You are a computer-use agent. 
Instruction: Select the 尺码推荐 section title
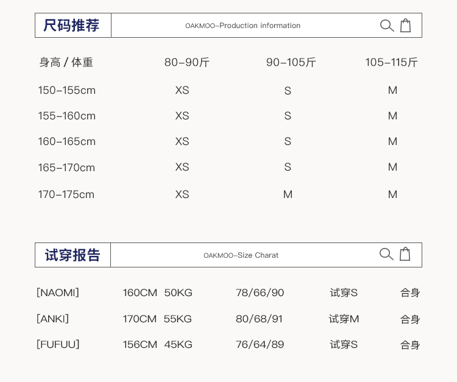pyautogui.click(x=71, y=26)
